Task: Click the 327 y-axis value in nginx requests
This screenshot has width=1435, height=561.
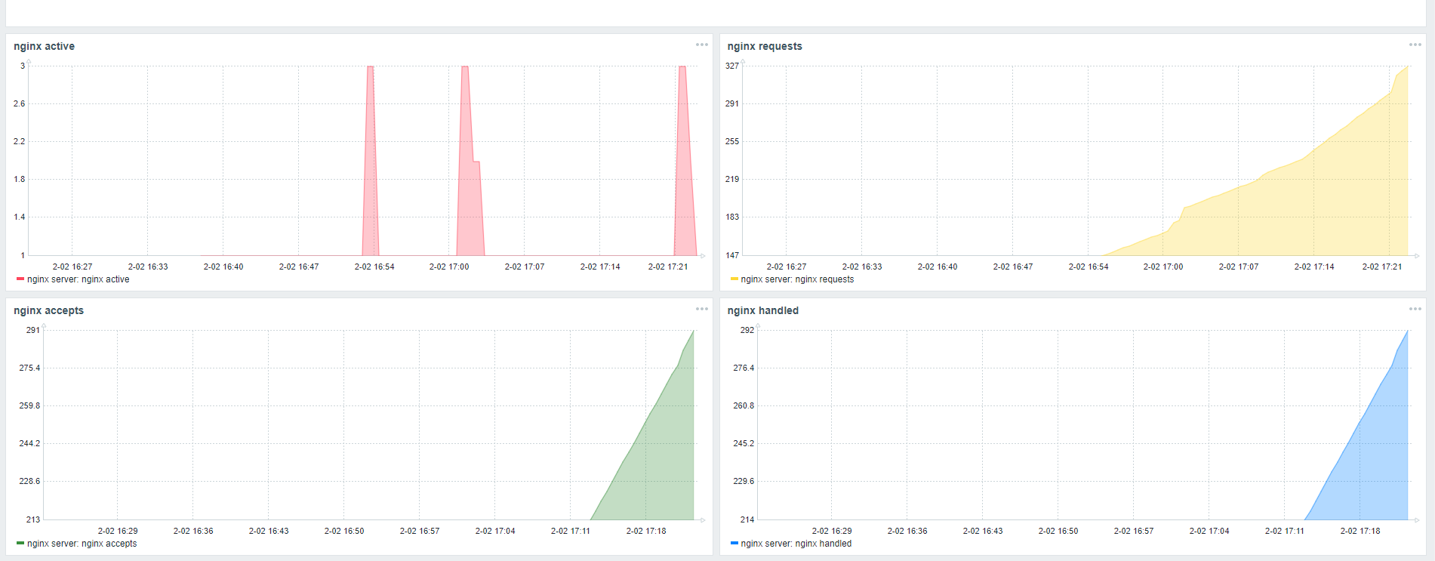Action: [732, 66]
